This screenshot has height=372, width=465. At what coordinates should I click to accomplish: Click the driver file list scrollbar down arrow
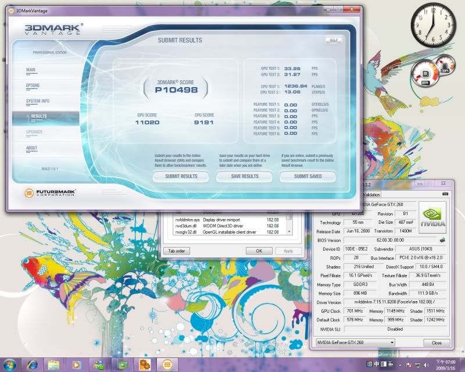tap(289, 232)
